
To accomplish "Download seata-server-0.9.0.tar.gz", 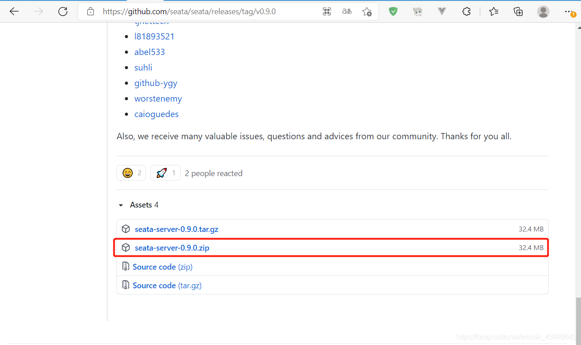I will 176,229.
